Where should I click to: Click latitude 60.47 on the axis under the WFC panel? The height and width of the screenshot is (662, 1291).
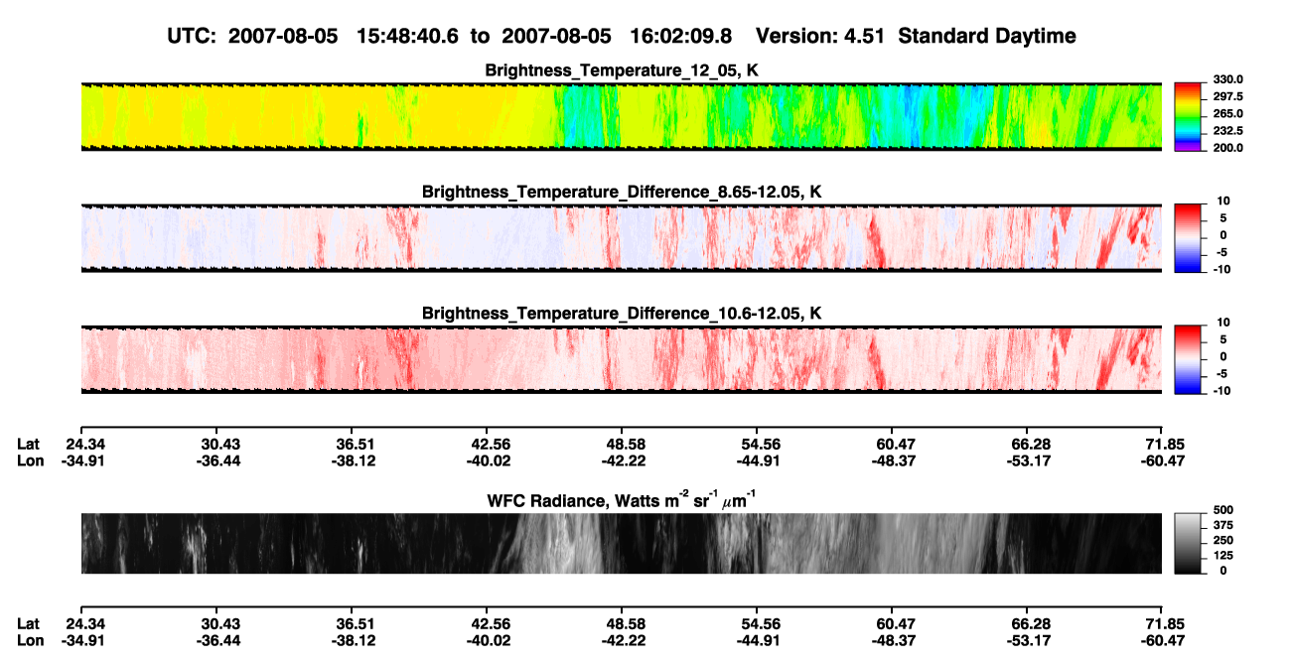(896, 624)
